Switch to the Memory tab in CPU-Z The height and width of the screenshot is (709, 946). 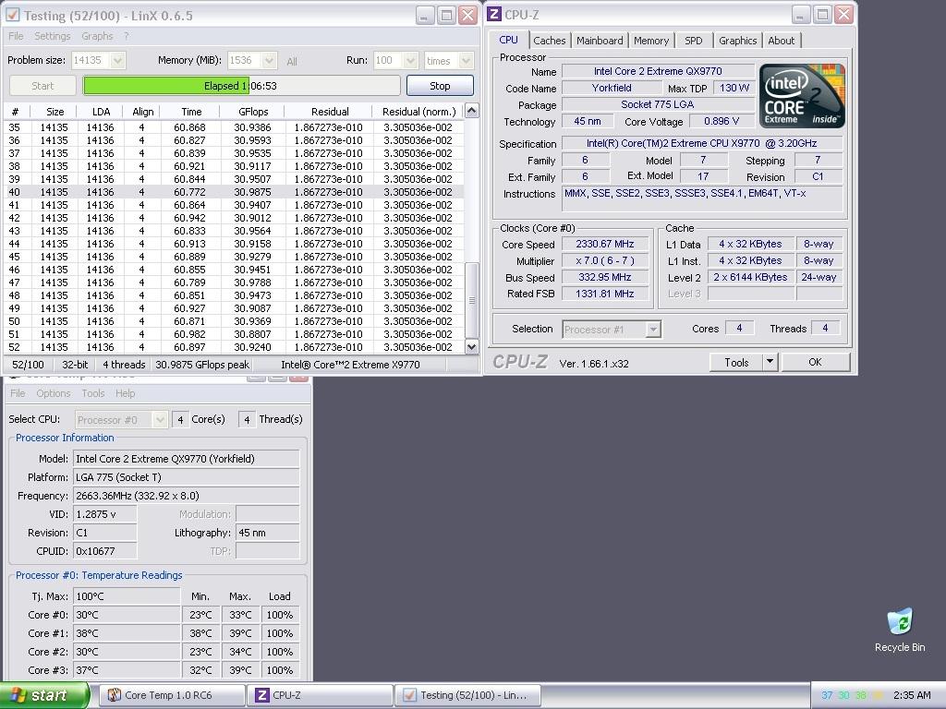651,41
